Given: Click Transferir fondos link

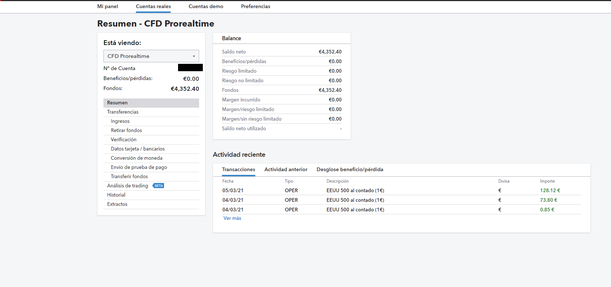Looking at the screenshot, I should [129, 176].
